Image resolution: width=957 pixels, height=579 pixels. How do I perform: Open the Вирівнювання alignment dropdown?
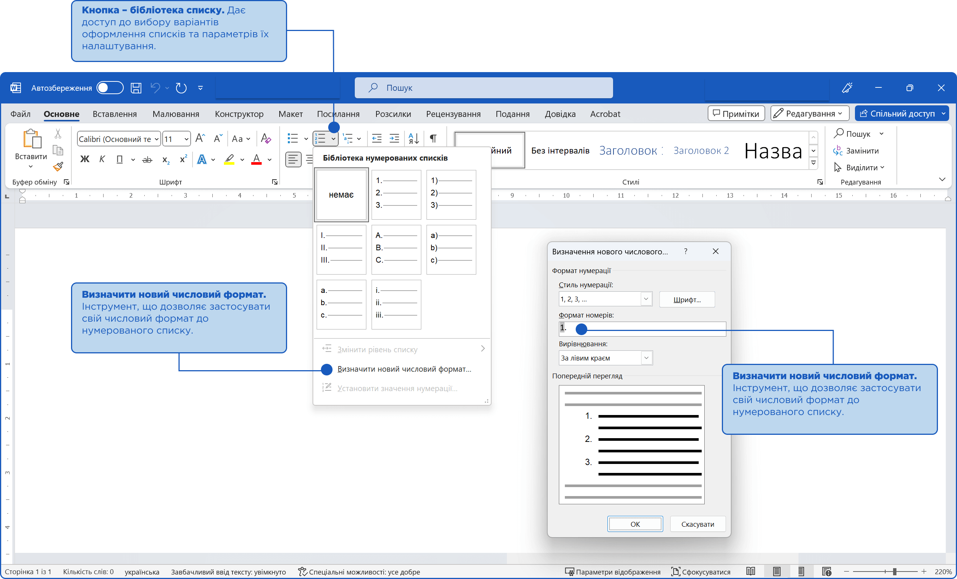646,358
